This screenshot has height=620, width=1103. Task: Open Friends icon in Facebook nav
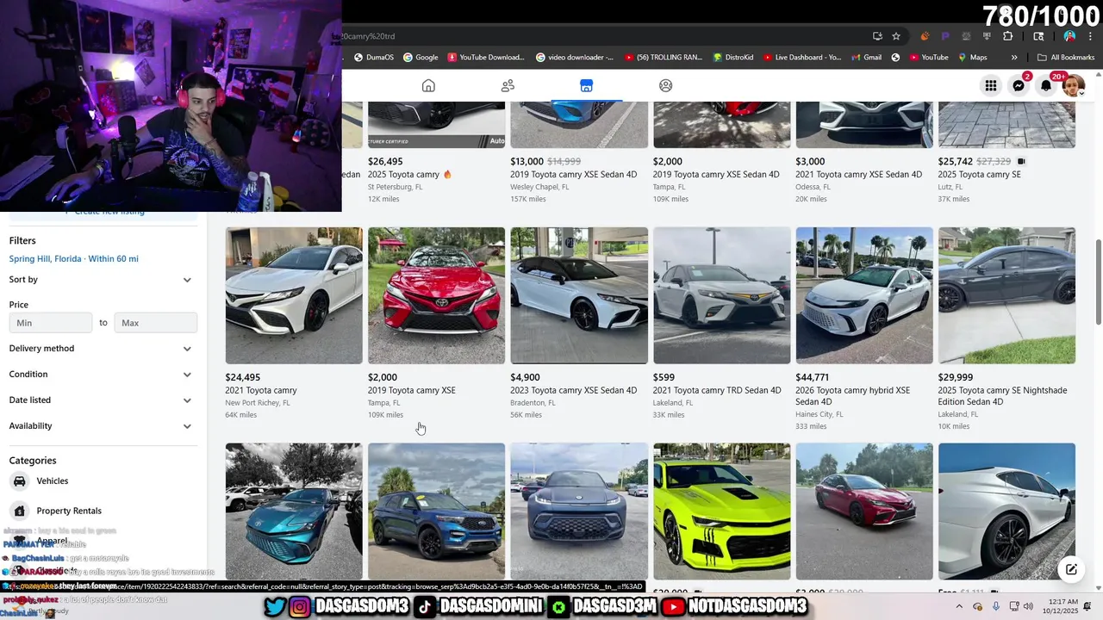click(x=508, y=85)
